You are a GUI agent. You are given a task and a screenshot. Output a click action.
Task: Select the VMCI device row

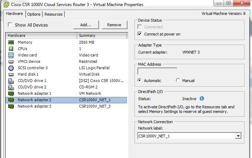pos(66,61)
